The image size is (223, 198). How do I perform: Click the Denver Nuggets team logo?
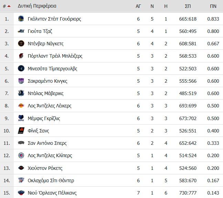point(21,43)
